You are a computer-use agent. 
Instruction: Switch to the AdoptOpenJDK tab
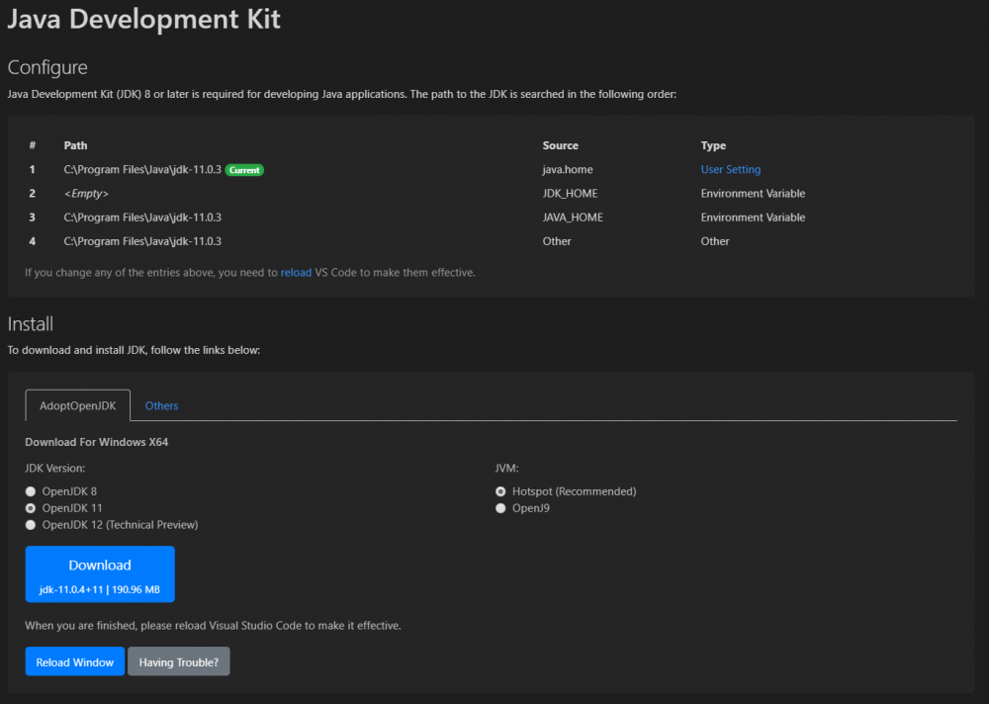(77, 405)
